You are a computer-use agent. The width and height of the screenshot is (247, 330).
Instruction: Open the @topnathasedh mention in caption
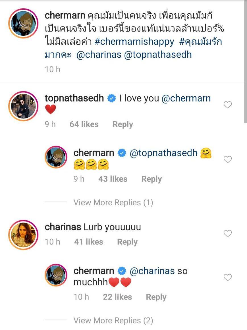point(158,54)
